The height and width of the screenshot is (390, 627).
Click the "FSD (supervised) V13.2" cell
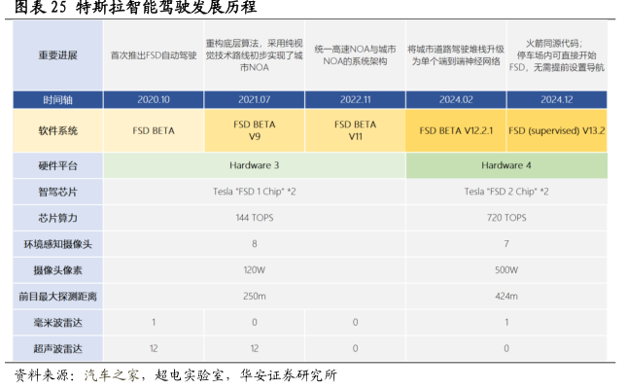(557, 130)
